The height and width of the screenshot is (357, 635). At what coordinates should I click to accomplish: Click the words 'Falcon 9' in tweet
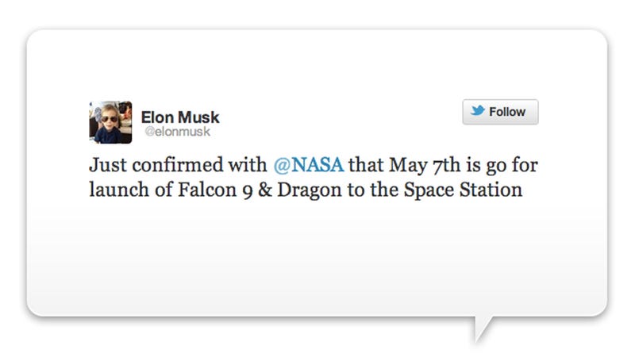point(215,190)
